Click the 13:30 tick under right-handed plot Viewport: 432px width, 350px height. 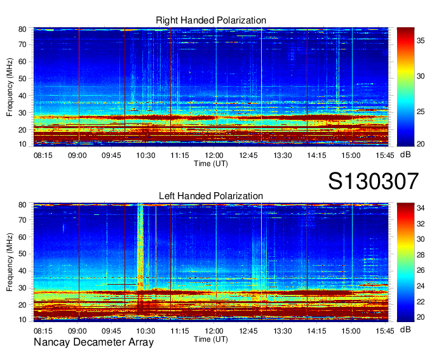point(283,155)
